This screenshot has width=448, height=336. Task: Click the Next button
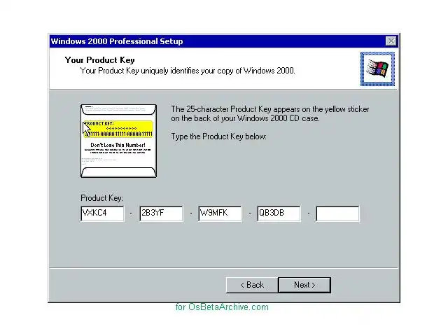tap(304, 285)
